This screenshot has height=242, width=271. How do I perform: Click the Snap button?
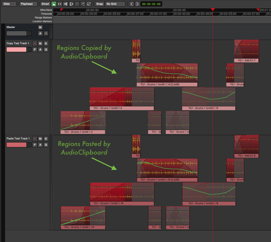(100, 4)
